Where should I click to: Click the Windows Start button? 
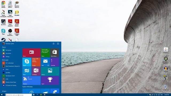[2, 95]
